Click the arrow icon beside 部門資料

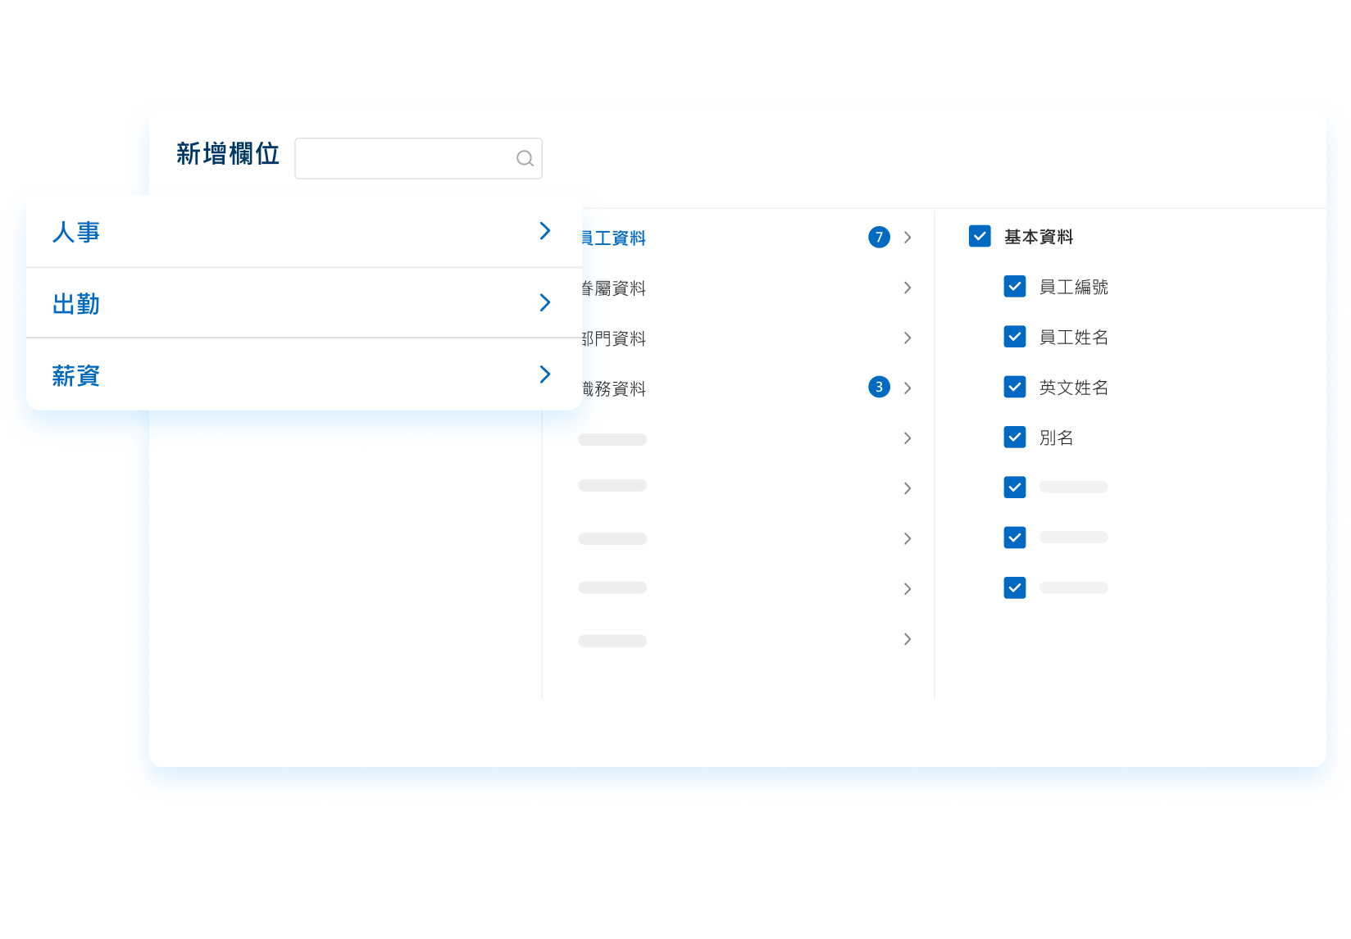tap(907, 338)
